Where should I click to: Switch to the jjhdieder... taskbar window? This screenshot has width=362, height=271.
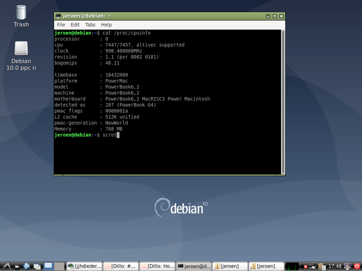click(x=84, y=266)
